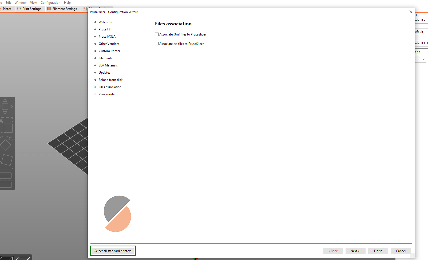The height and width of the screenshot is (260, 428).
Task: Select Files association in wizard index
Action: 110,87
